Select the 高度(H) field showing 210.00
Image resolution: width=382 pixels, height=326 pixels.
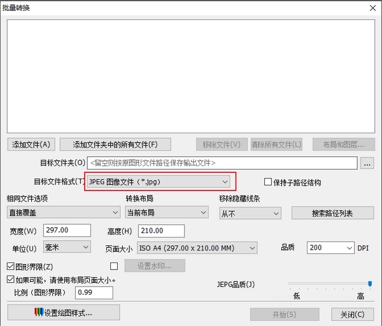click(161, 231)
